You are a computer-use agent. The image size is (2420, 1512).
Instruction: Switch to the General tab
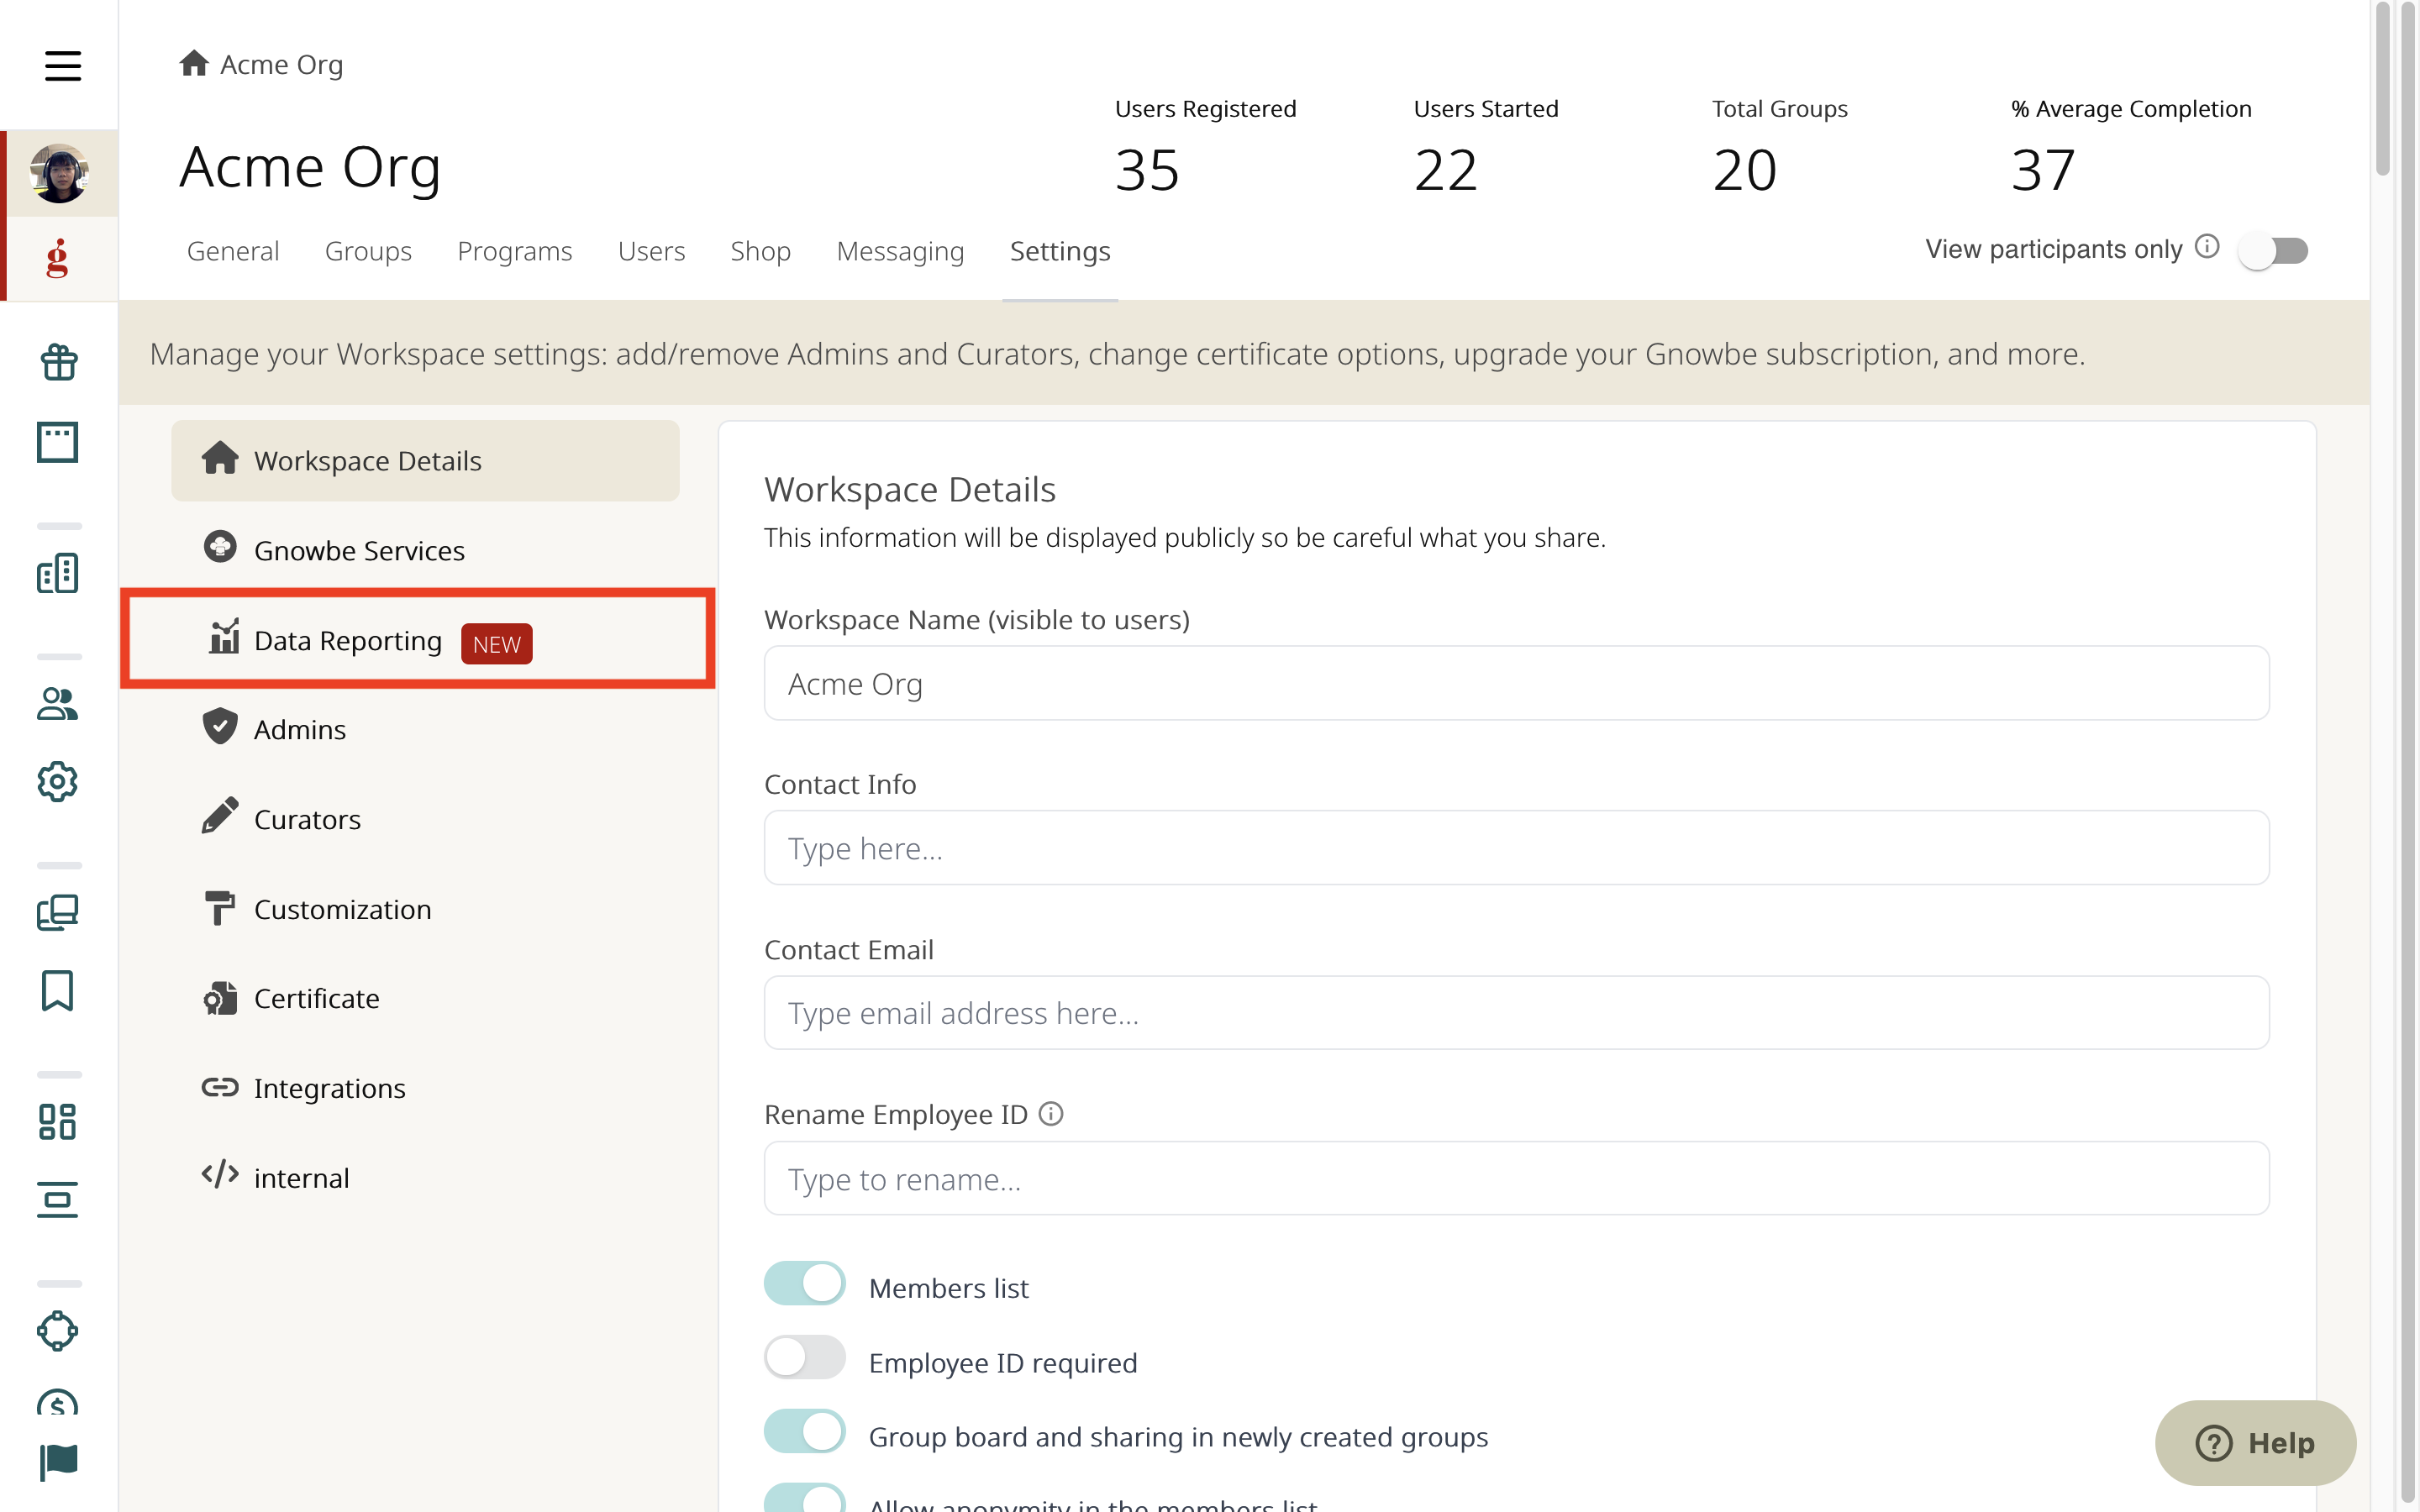pyautogui.click(x=233, y=251)
